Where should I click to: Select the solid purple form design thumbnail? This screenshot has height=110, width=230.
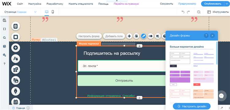click(x=180, y=78)
